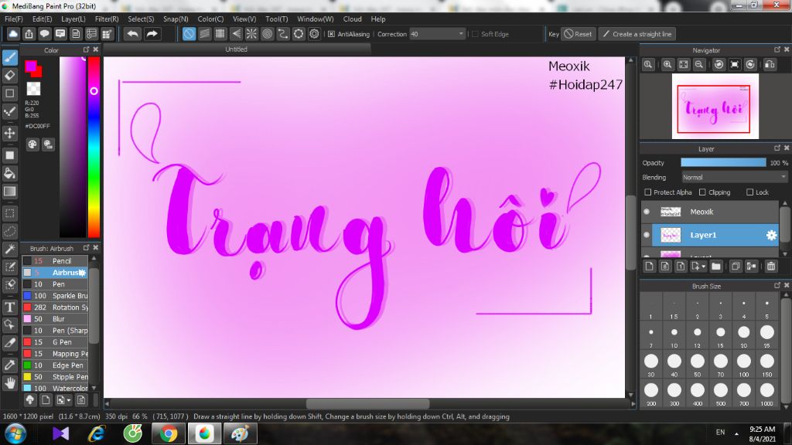Screen dimensions: 792x445
Task: Enable Soft Edge checkbox
Action: (475, 34)
